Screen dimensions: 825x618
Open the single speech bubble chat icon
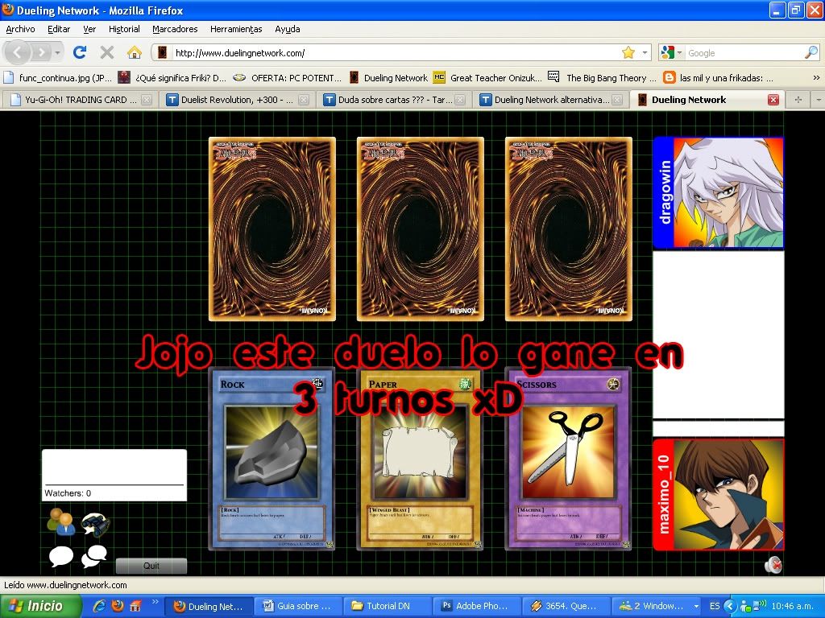pos(61,557)
